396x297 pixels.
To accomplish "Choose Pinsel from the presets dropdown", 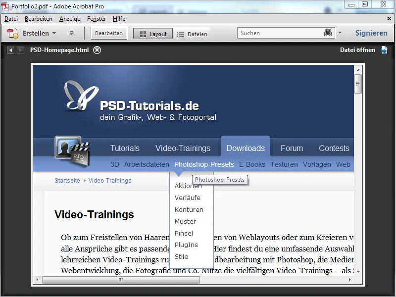I will coord(184,233).
